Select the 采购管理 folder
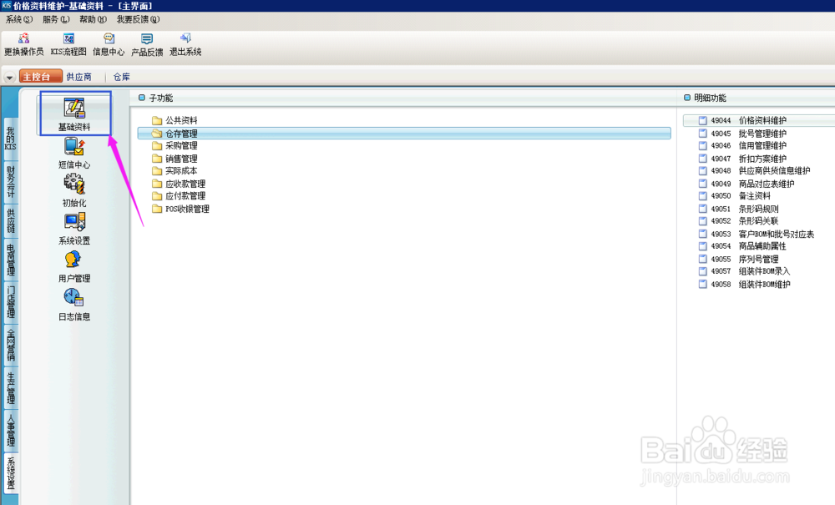The image size is (835, 505). tap(175, 145)
